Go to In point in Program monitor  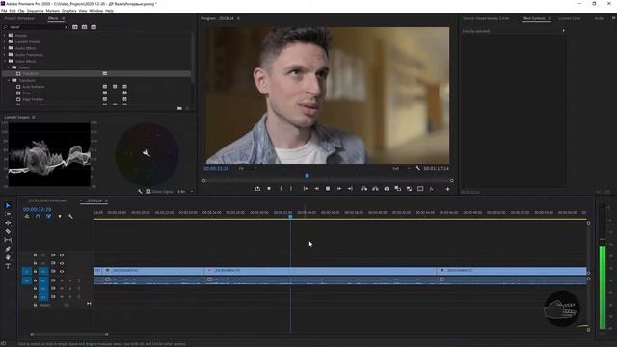coord(306,189)
